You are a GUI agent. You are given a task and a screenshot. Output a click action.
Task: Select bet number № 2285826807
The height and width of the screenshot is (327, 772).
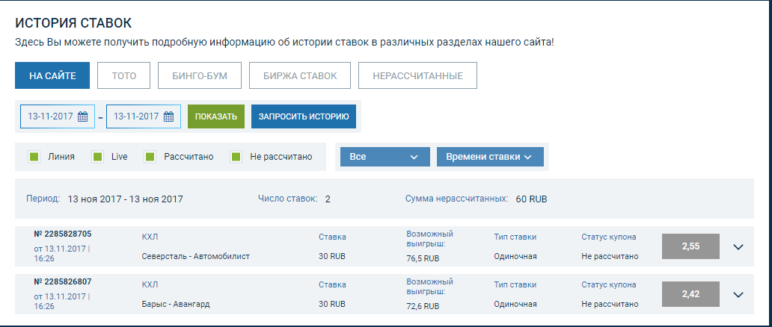[x=63, y=281]
